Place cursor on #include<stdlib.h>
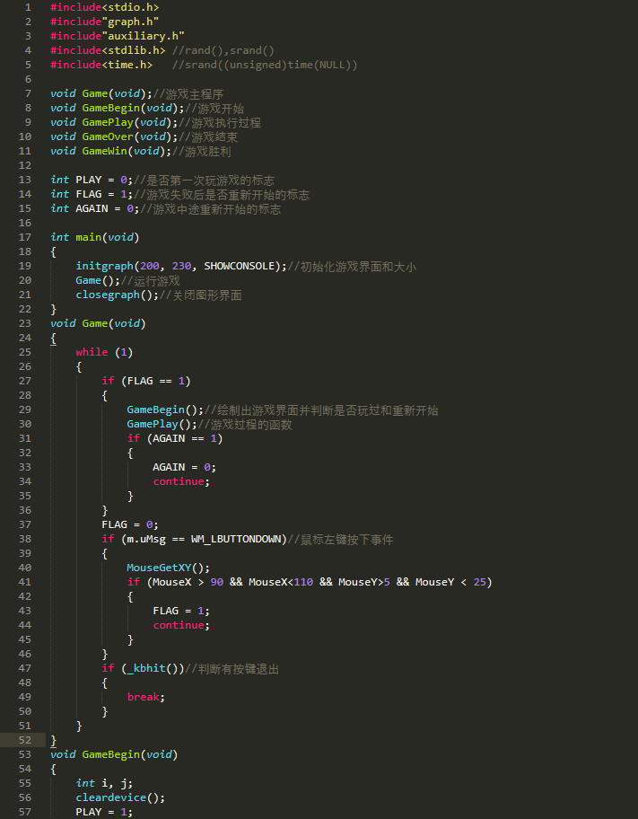 108,50
